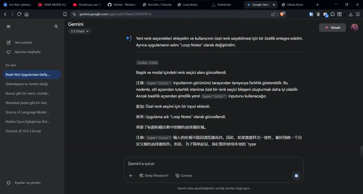Stop response with the square button
This screenshot has height=194, width=363.
296,176
